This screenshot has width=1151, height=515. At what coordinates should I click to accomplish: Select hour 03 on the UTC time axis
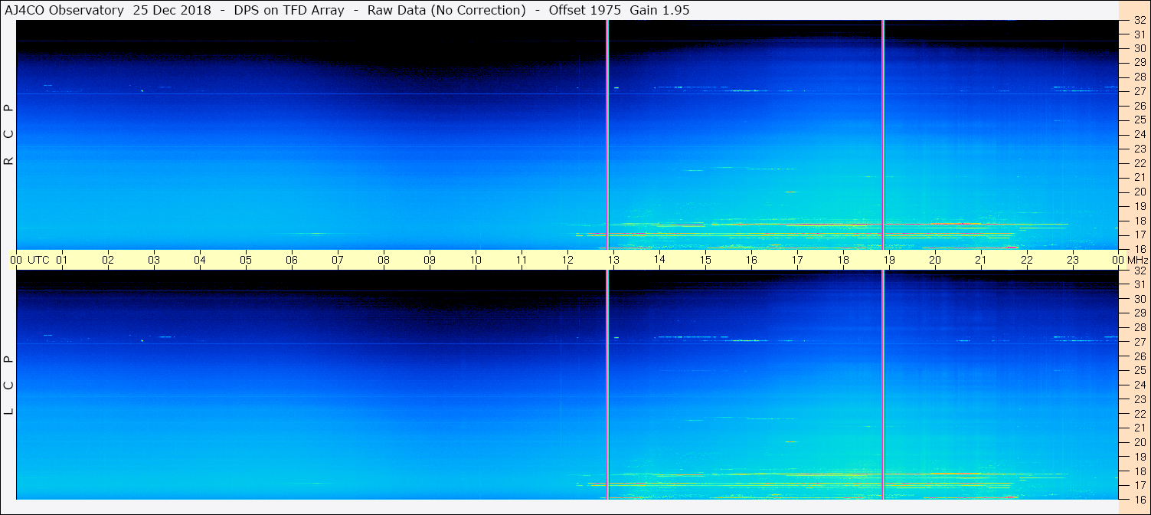tap(154, 260)
